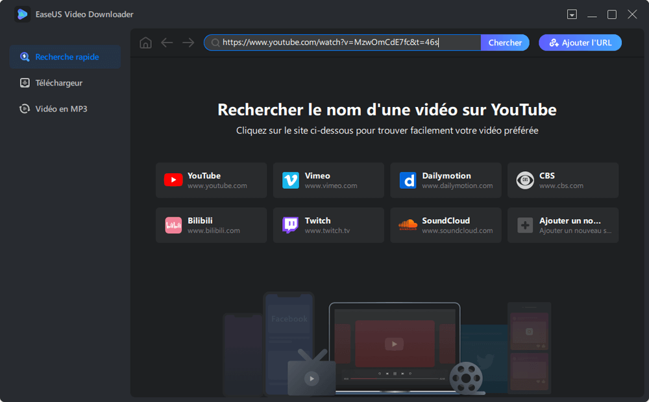Go back using the left arrow
The width and height of the screenshot is (649, 402).
[x=167, y=42]
